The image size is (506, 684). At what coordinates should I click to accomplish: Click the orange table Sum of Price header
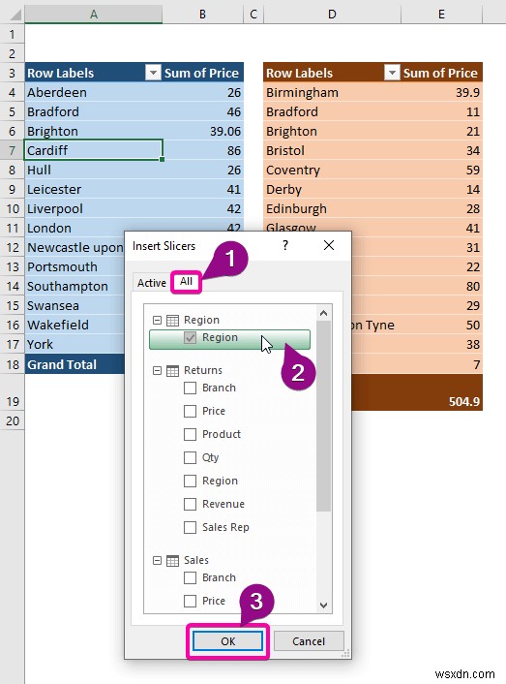[441, 73]
